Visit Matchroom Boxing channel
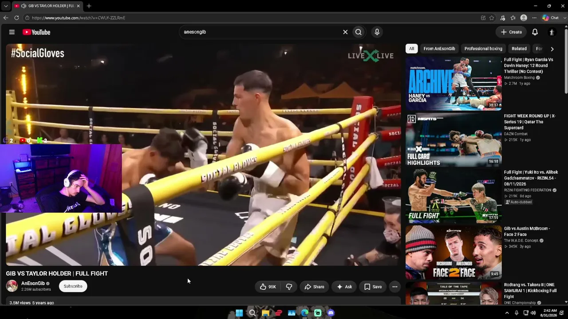 pos(519,78)
